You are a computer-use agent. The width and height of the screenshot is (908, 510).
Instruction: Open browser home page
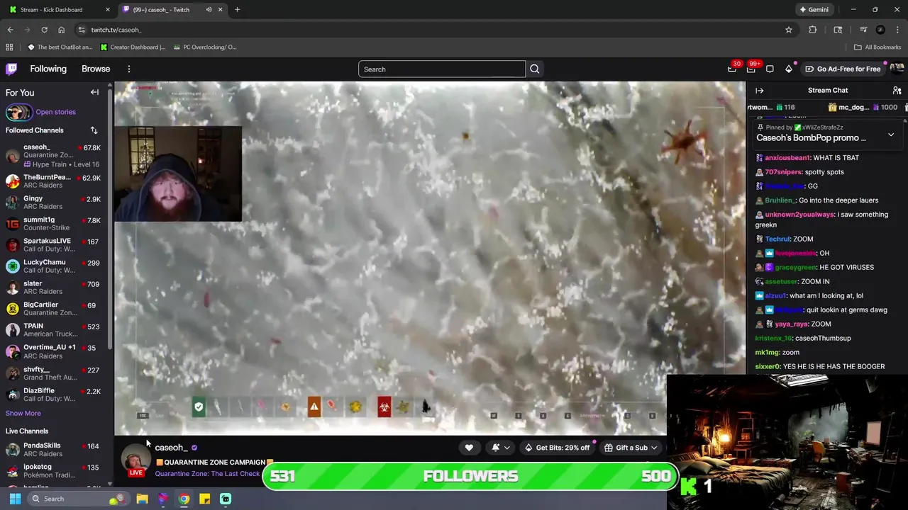click(61, 30)
